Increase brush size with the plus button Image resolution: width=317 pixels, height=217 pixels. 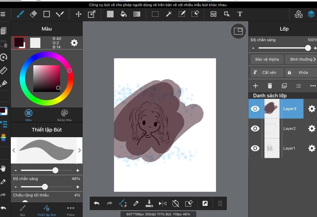tap(78, 171)
